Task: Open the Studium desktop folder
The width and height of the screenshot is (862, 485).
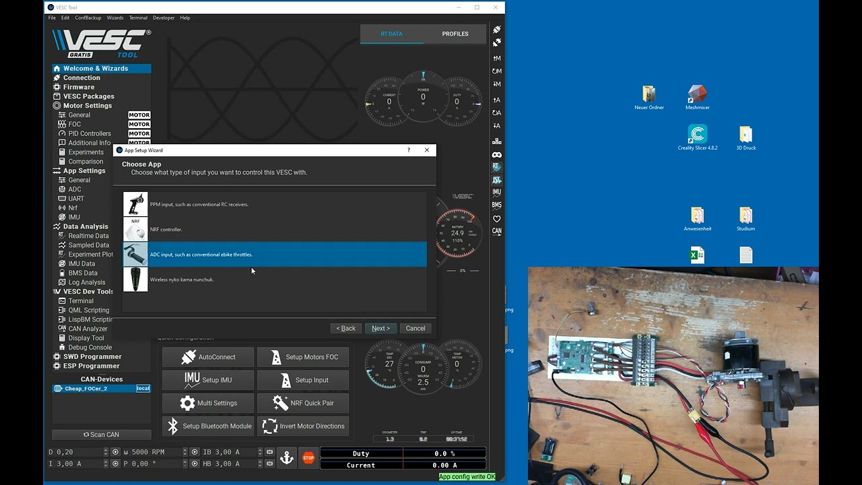Action: pyautogui.click(x=745, y=218)
